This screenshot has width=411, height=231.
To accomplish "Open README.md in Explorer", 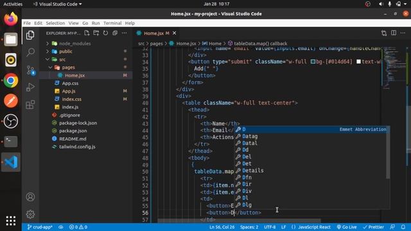I will [x=73, y=139].
